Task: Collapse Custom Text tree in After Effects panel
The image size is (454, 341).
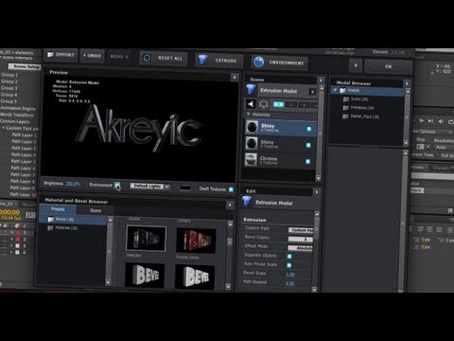Action: tap(4, 128)
